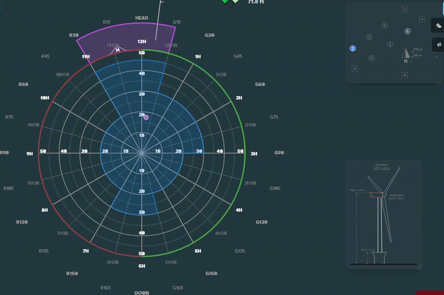Select turbine 4 on the minimap
The image size is (444, 295).
[x=371, y=58]
